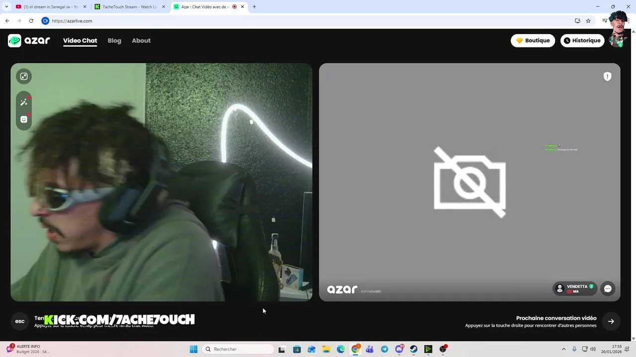The width and height of the screenshot is (636, 357).
Task: Show hidden system tray icons chevron
Action: pyautogui.click(x=563, y=349)
